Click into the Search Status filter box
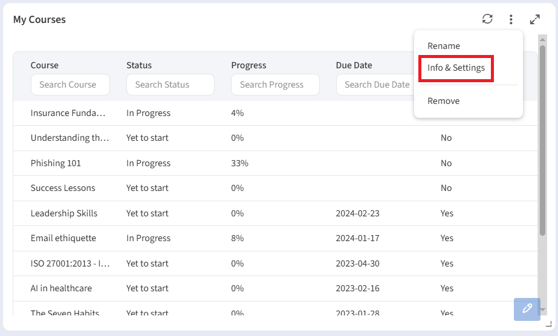The image size is (558, 336). (x=170, y=85)
